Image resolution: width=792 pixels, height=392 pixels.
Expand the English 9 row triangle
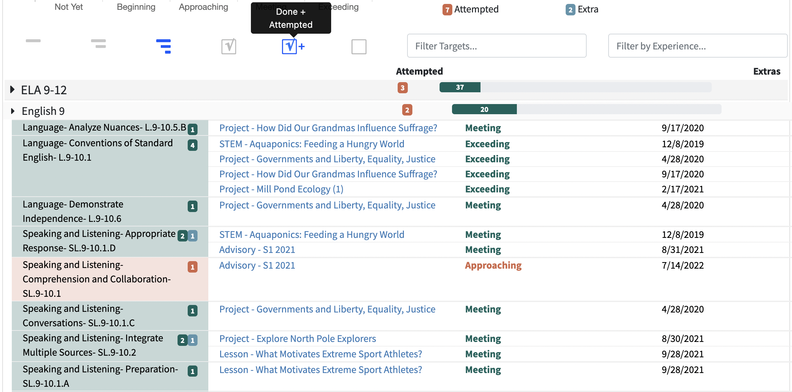tap(13, 111)
